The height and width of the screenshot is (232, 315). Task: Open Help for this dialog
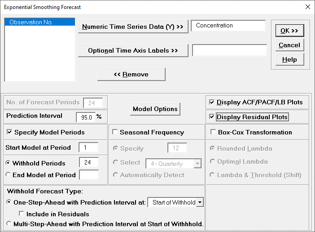point(289,59)
